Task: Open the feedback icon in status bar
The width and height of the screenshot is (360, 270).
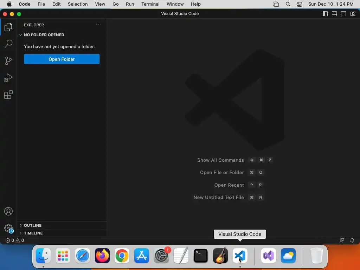Action: [342, 240]
